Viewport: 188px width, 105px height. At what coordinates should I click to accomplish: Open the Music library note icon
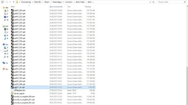5,38
